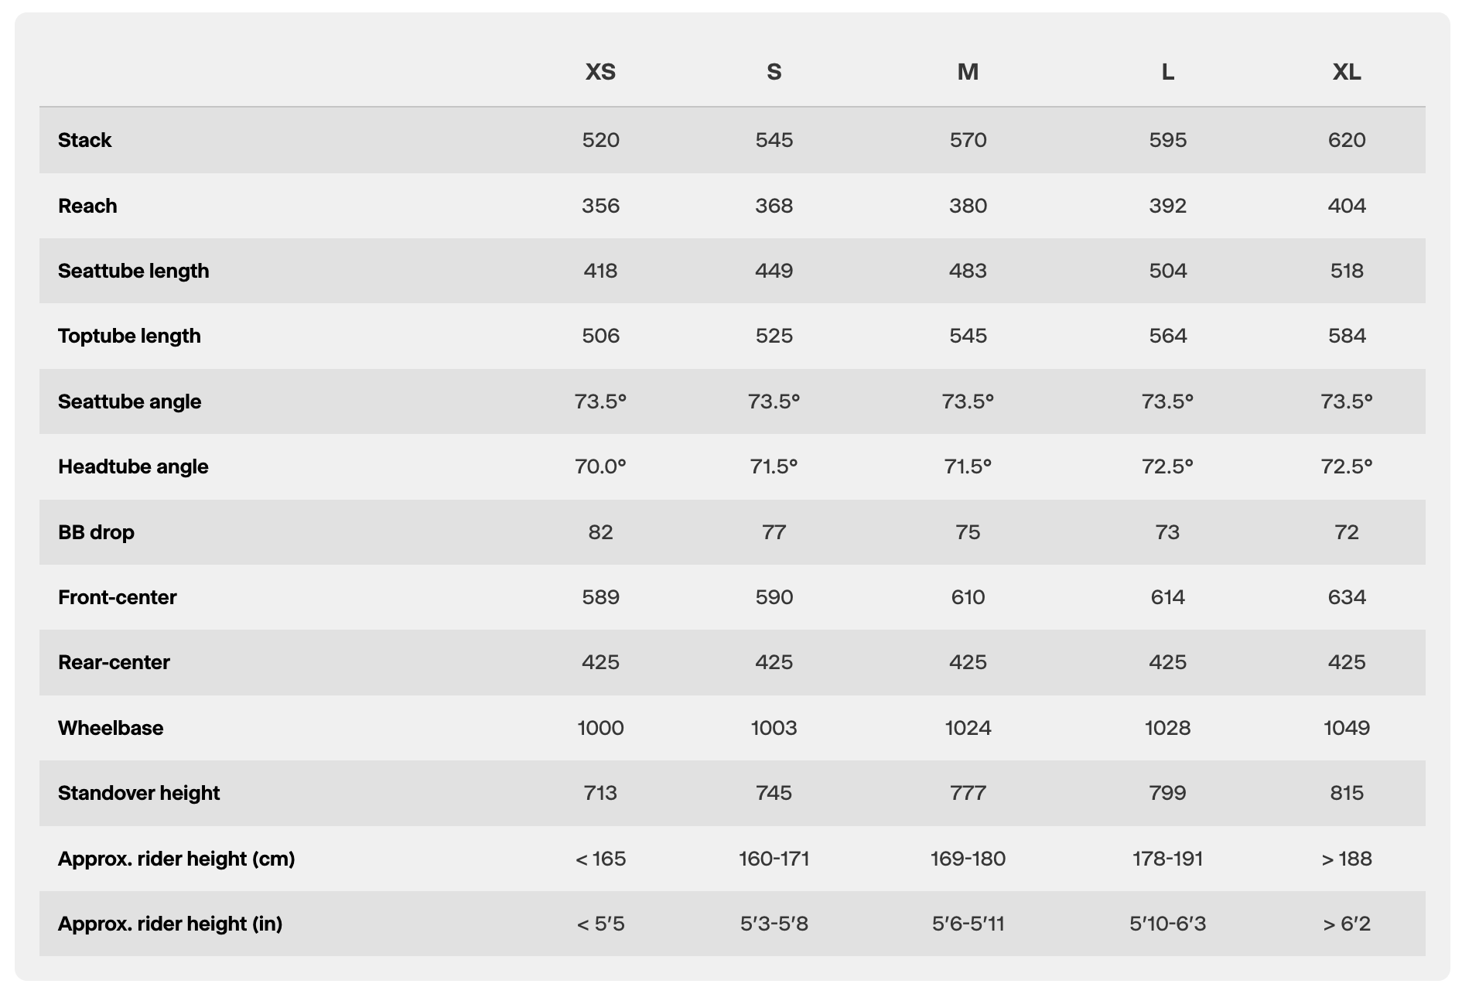Viewport: 1462px width, 1001px height.
Task: Click the 1024 wheelbase value
Action: tap(968, 728)
